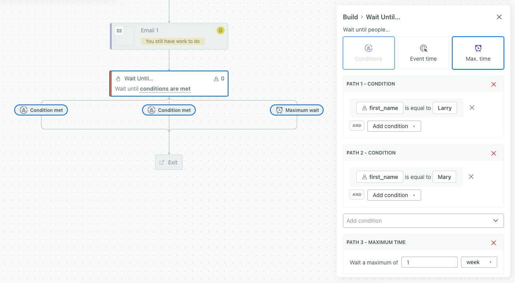This screenshot has width=515, height=283.
Task: Click the people count icon on Wait Until
Action: tap(216, 79)
